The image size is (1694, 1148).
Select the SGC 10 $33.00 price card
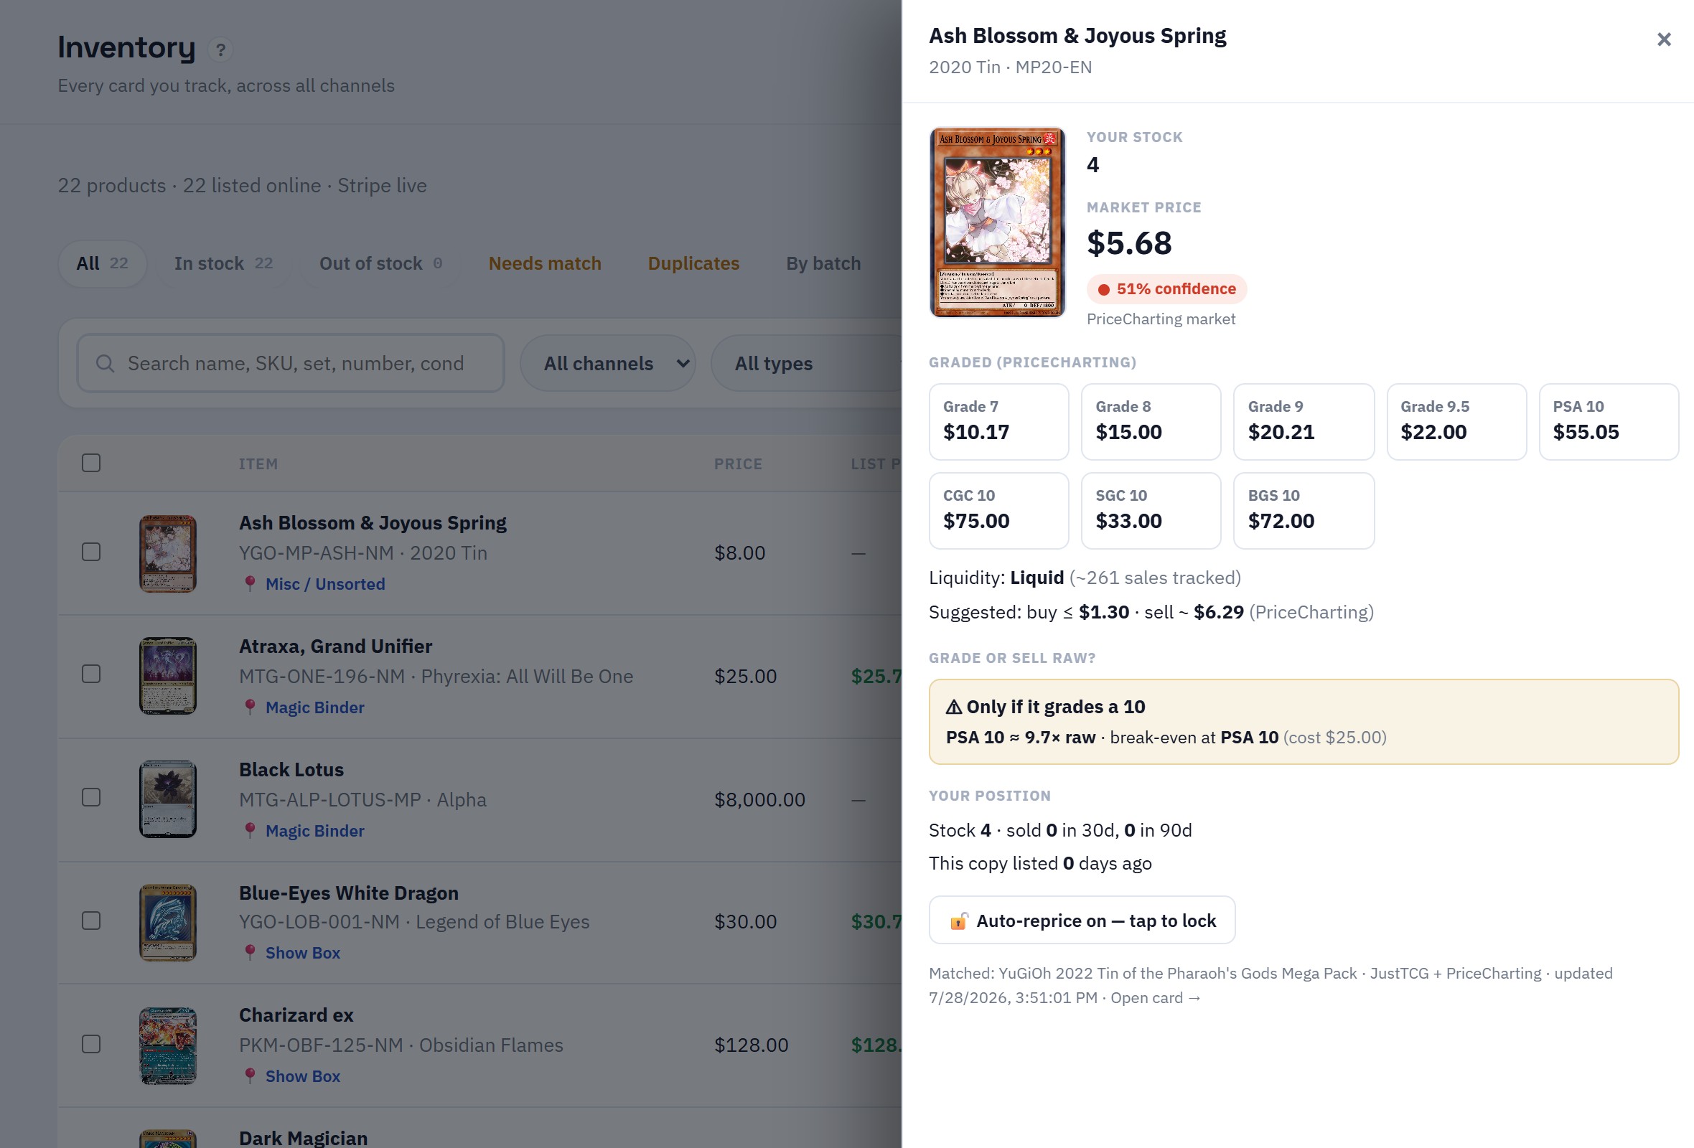[1151, 511]
